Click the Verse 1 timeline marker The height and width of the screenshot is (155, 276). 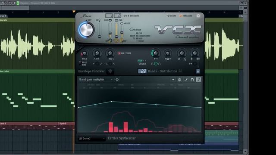pyautogui.click(x=3, y=16)
